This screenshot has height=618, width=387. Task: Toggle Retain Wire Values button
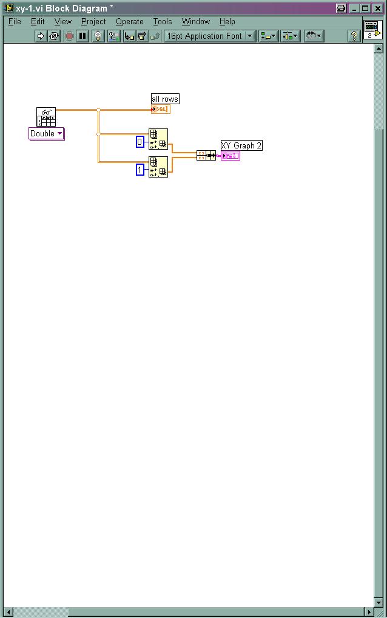(x=113, y=36)
